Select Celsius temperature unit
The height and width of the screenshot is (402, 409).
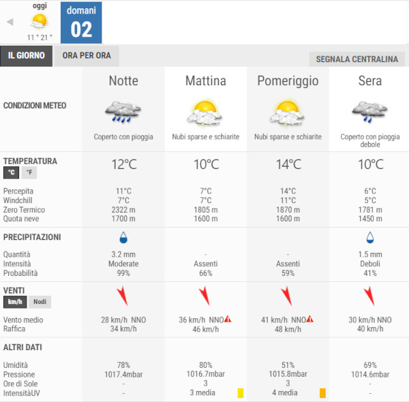click(x=11, y=173)
